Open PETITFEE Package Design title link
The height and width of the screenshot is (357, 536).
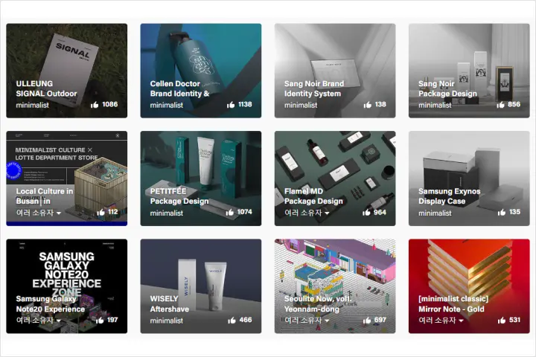click(x=179, y=196)
